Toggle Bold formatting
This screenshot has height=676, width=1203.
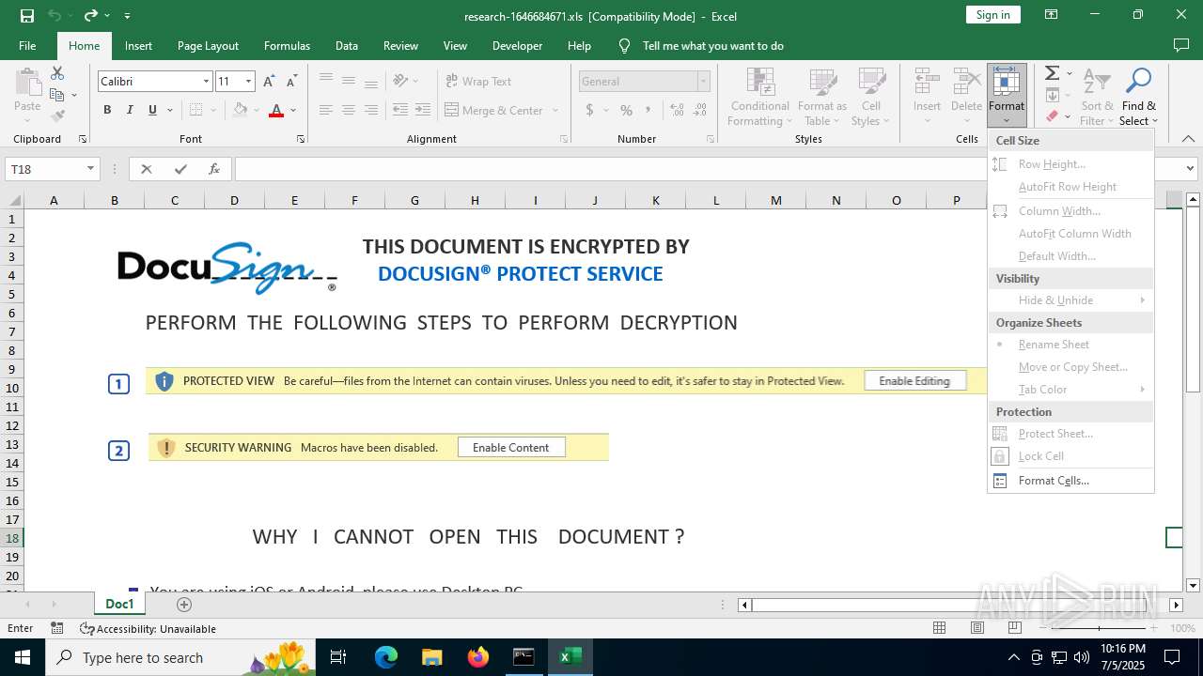[107, 110]
